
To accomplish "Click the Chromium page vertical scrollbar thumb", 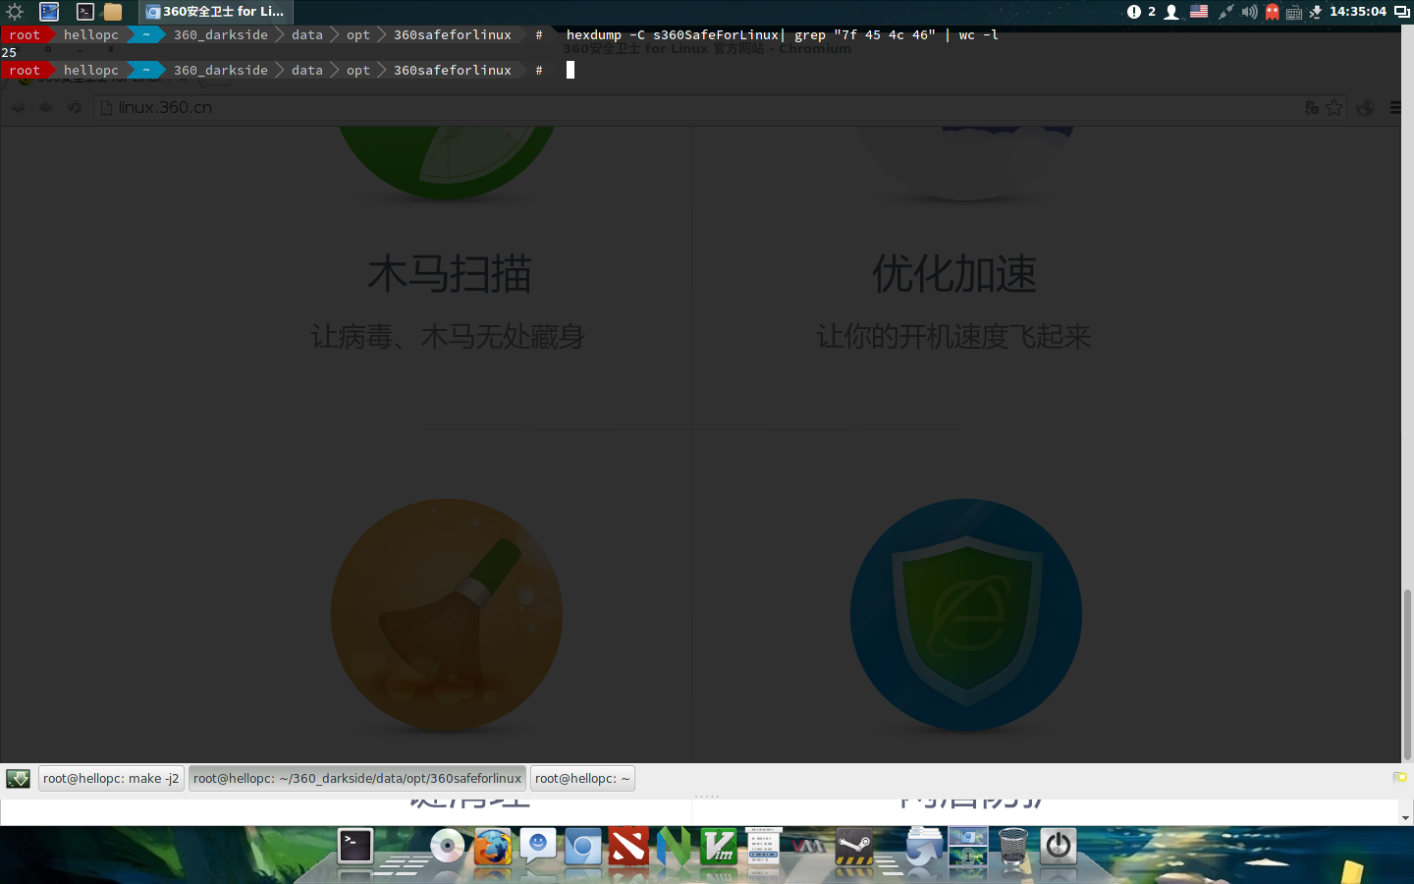I will [x=1407, y=675].
